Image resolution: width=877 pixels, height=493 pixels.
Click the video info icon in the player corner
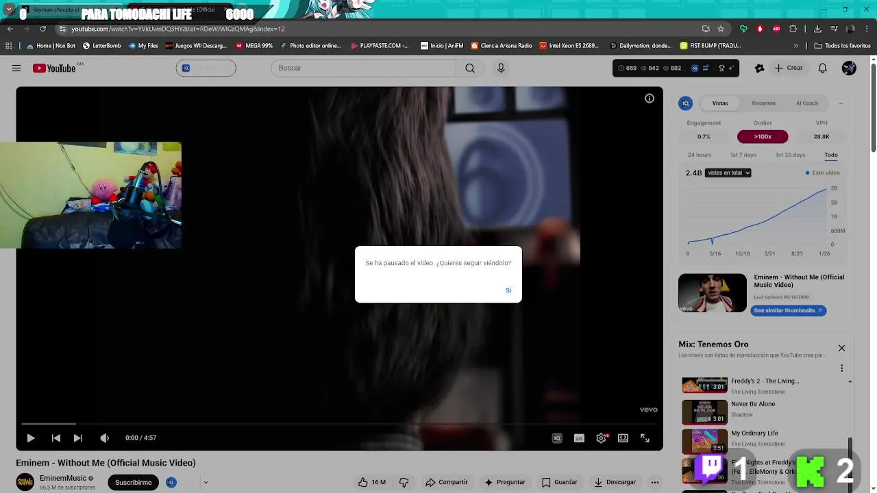(x=650, y=99)
